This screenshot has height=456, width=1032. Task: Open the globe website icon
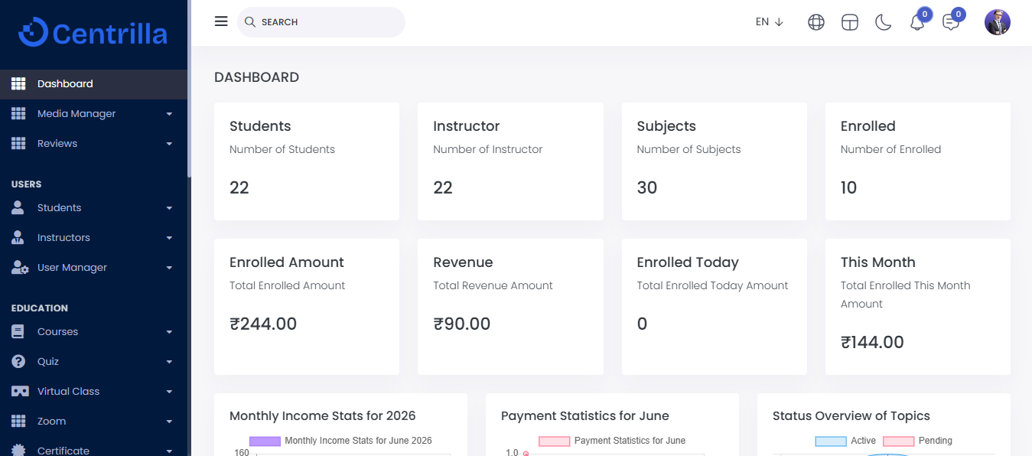[816, 22]
